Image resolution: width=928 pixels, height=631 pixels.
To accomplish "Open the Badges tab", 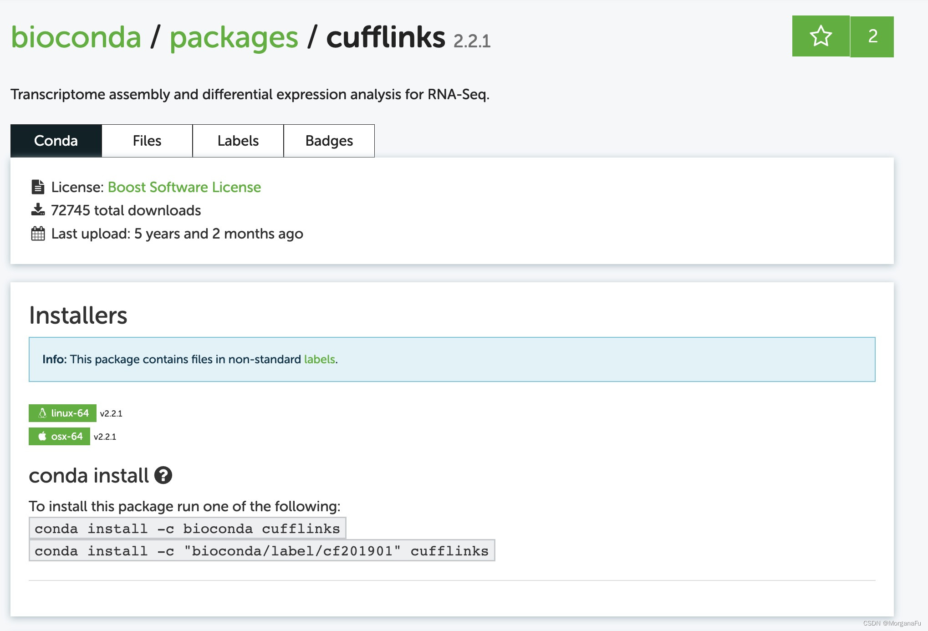I will click(329, 141).
